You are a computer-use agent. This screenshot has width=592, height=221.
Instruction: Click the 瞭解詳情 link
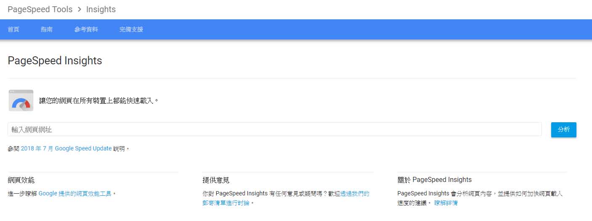click(x=446, y=203)
